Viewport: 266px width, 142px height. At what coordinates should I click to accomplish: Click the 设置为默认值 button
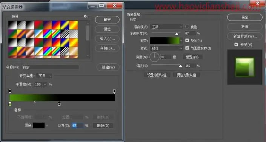click(157, 75)
